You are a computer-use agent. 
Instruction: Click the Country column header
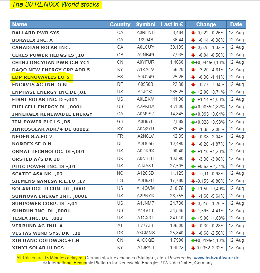pyautogui.click(x=120, y=24)
